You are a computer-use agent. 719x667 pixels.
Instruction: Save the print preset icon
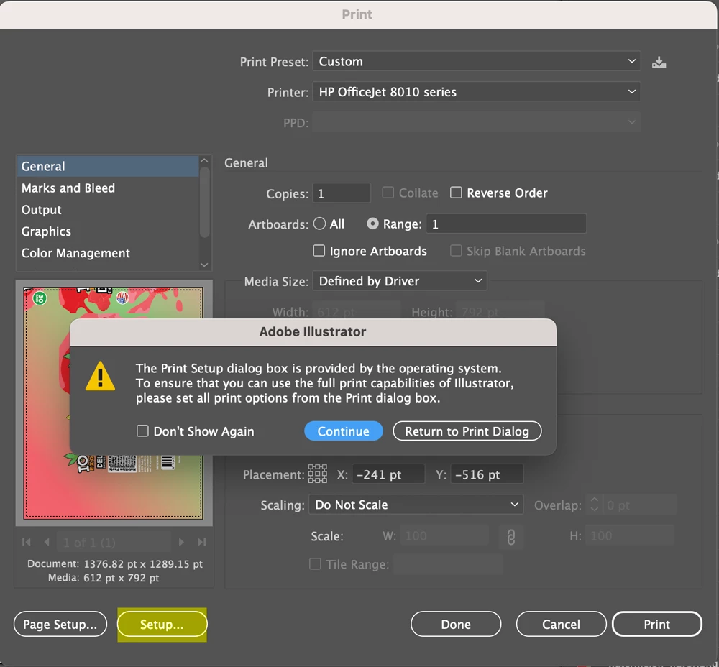coord(659,62)
